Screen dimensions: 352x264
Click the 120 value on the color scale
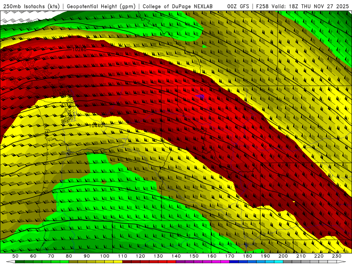pos(140,256)
